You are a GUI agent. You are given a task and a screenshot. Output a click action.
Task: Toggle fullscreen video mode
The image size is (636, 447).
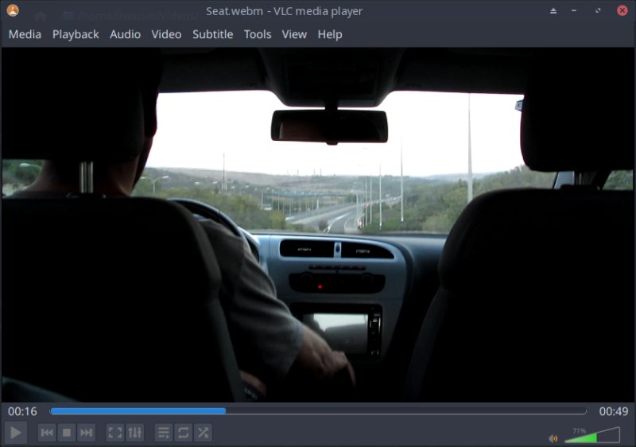pos(115,433)
